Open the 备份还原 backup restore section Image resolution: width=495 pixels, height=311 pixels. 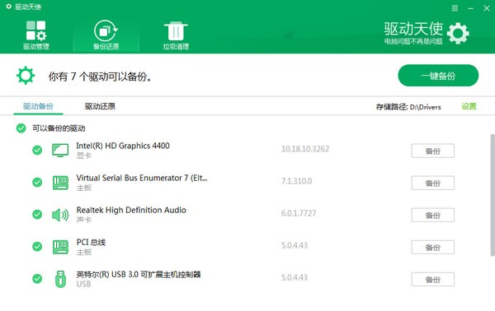click(106, 35)
